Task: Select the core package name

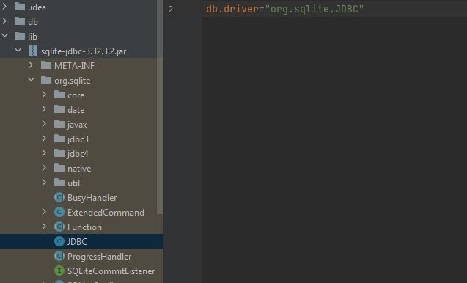Action: 76,95
